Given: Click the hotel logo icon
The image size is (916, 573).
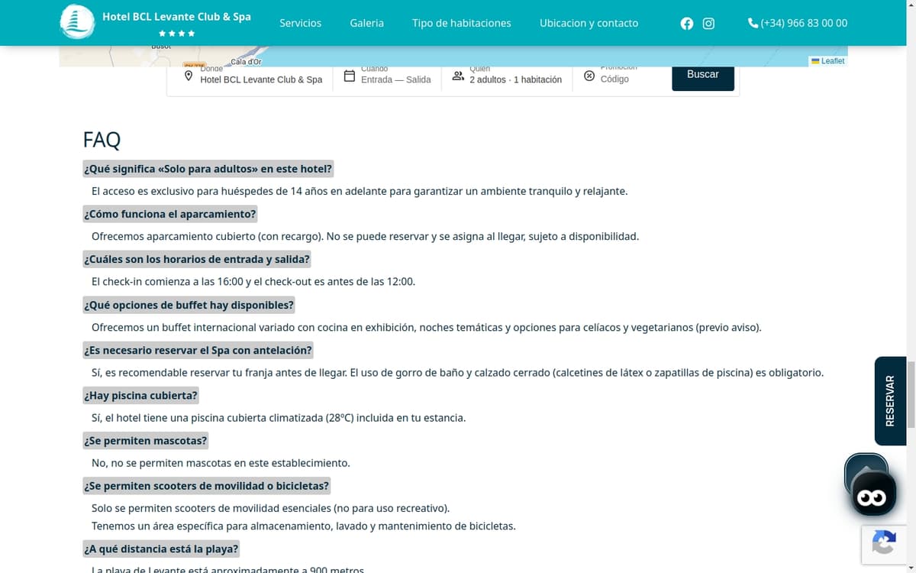Looking at the screenshot, I should click(x=77, y=21).
